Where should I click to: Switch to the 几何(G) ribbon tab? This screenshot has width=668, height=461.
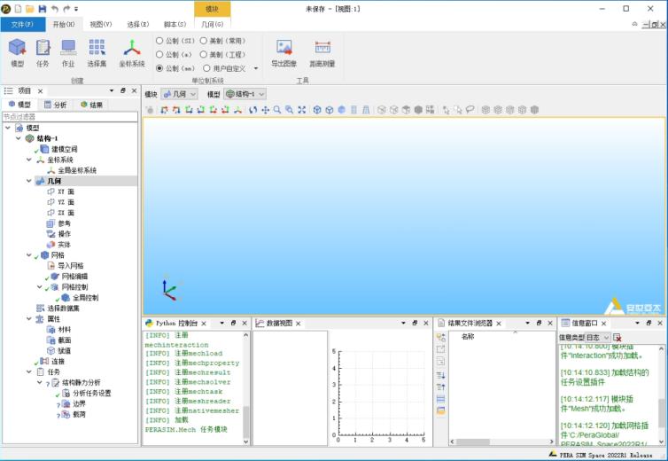(212, 24)
